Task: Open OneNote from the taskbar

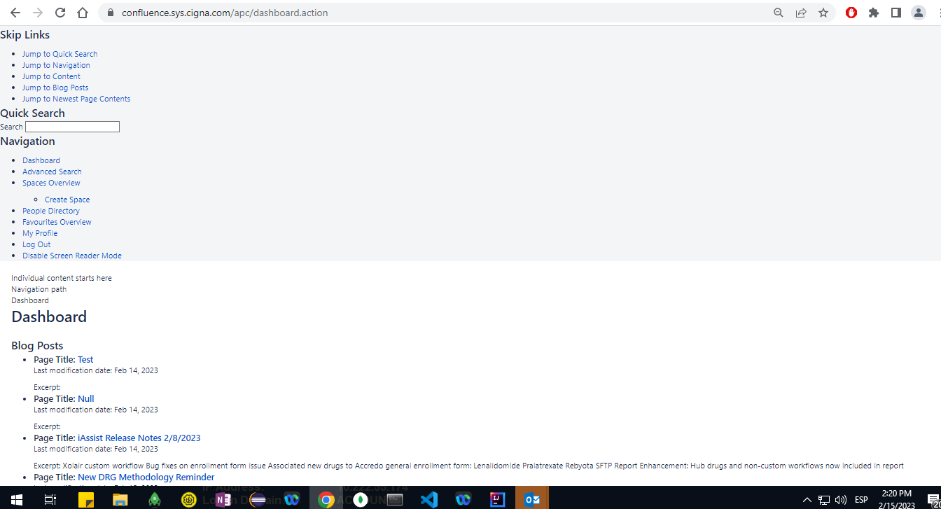Action: pyautogui.click(x=223, y=499)
